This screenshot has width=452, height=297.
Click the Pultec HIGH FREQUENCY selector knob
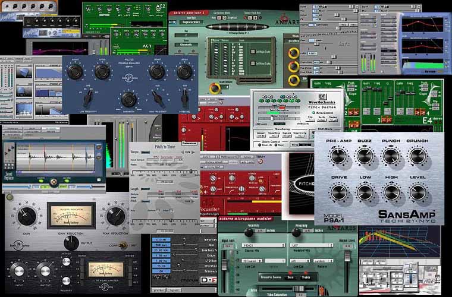click(x=158, y=99)
